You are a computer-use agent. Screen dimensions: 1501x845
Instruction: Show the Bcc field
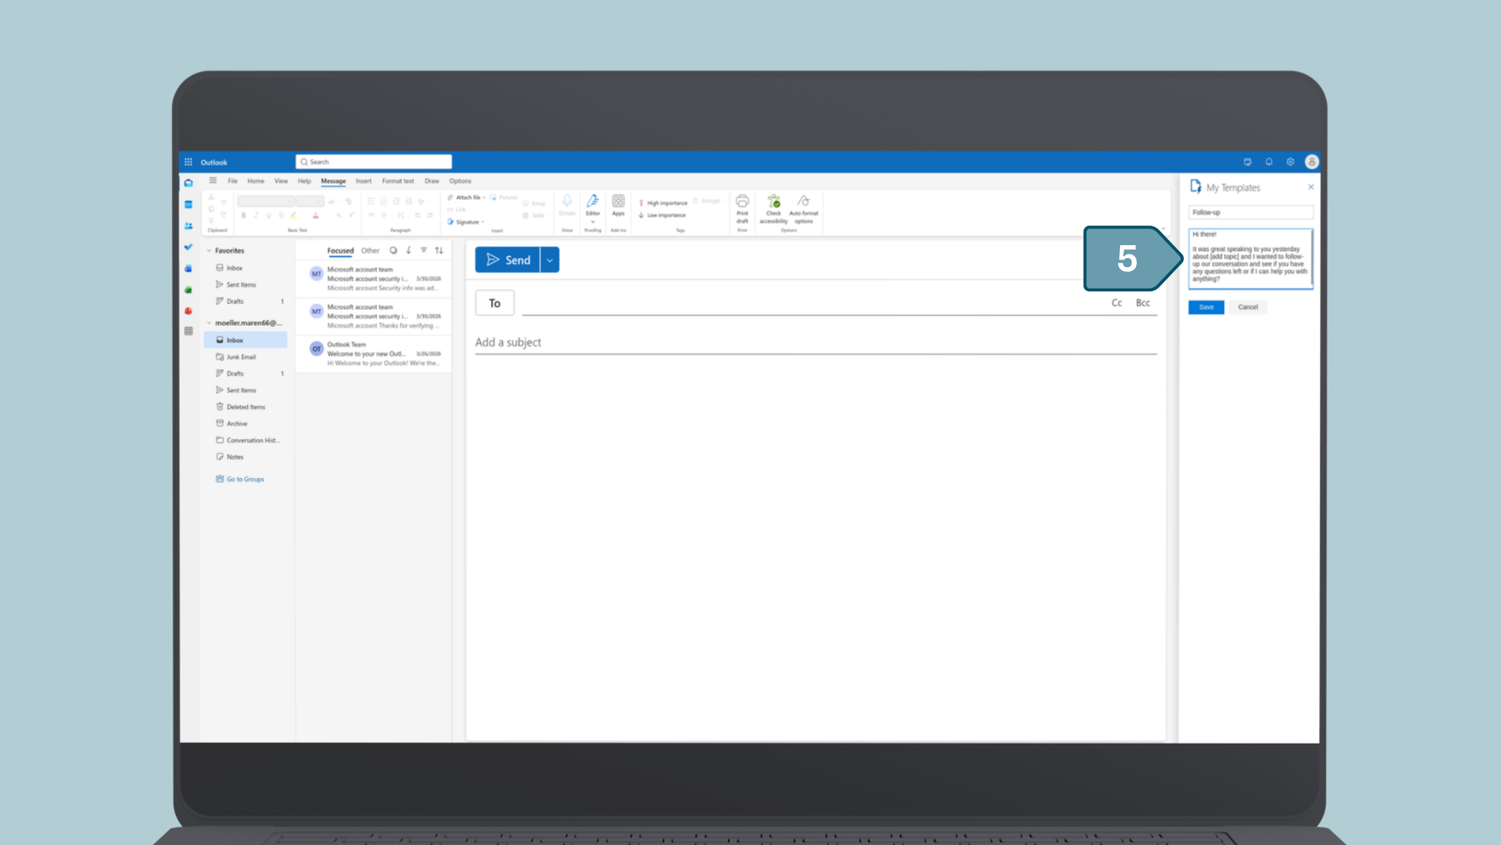click(1142, 303)
